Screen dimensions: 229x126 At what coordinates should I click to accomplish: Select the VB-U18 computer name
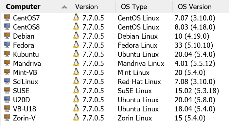click(x=25, y=109)
